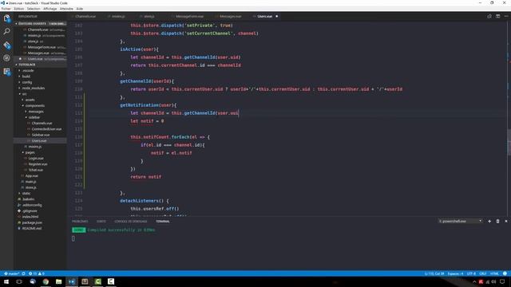Open Register.vue in the pages folder
511x287 pixels.
tap(38, 164)
